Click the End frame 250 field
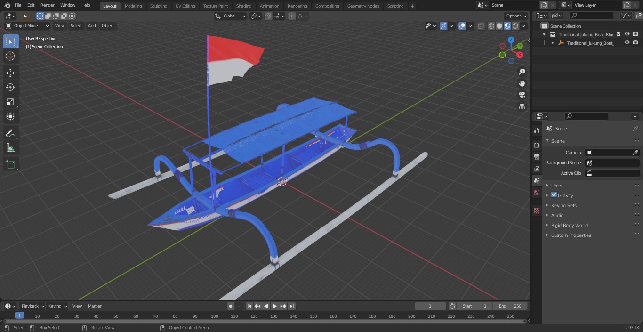The width and height of the screenshot is (643, 332). tap(510, 306)
